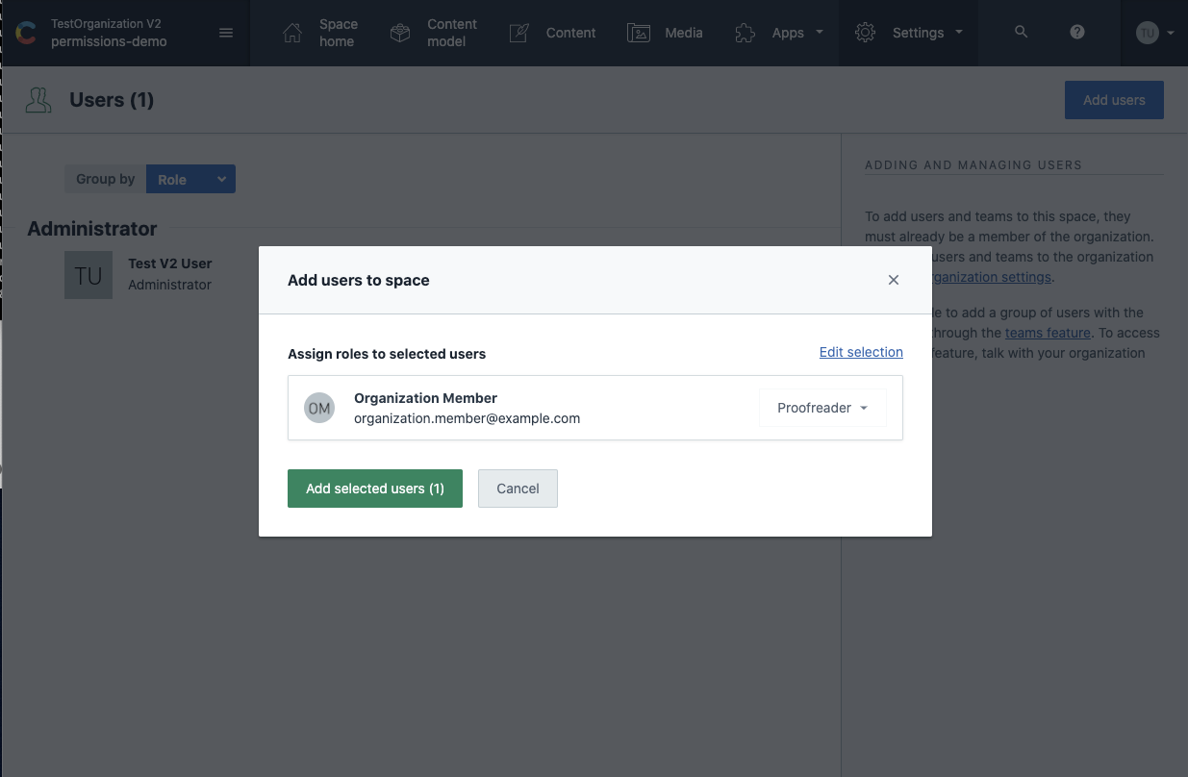Expand the account menu caret
This screenshot has height=777, width=1188.
1170,33
